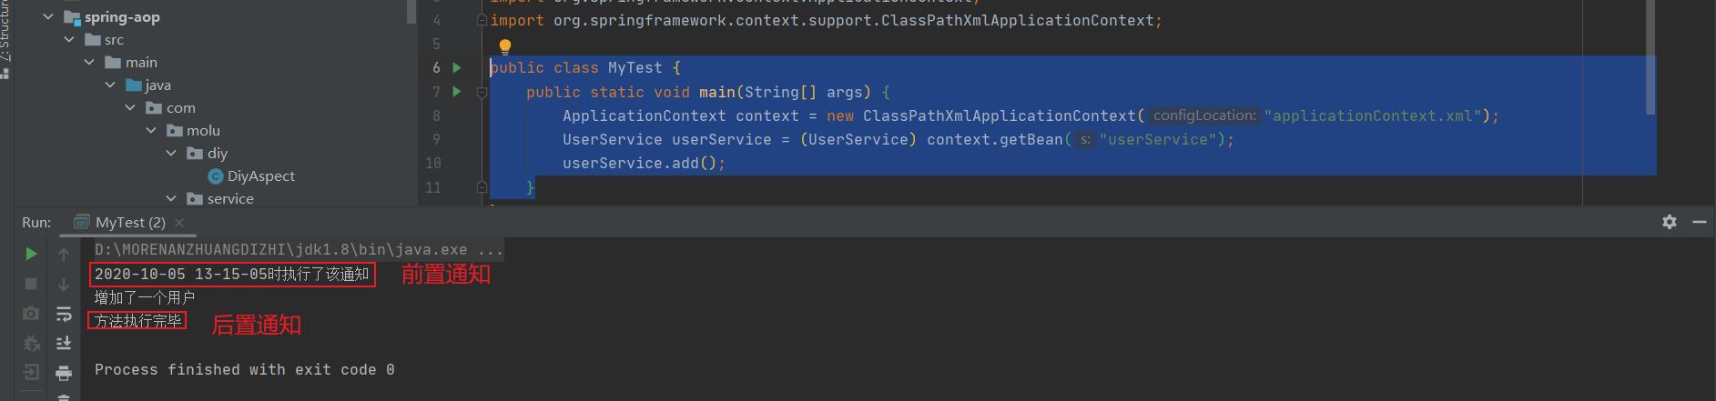Rerun MyTest with the green play button
Image resolution: width=1716 pixels, height=401 pixels.
[x=31, y=254]
